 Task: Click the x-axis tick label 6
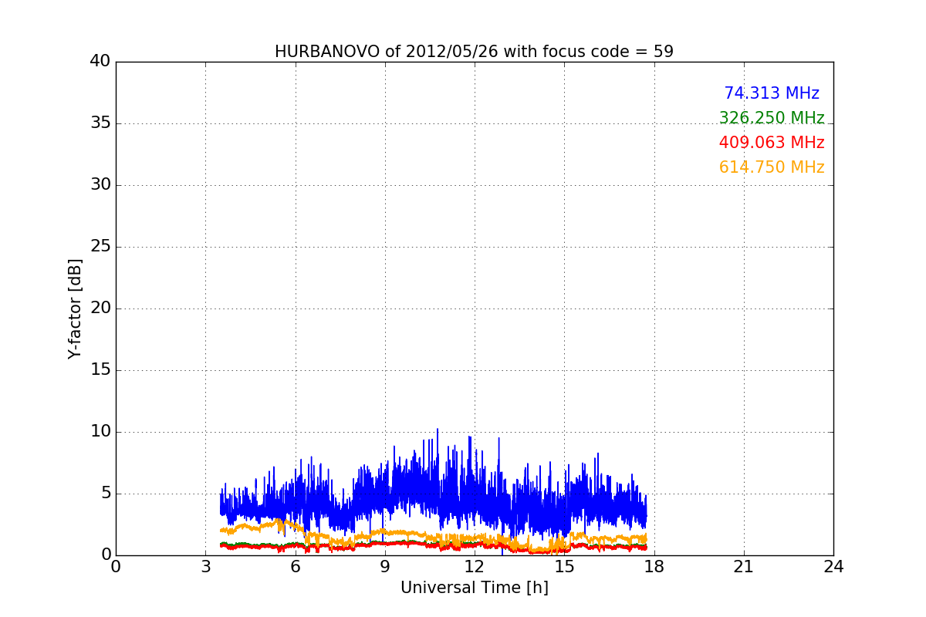tap(295, 567)
